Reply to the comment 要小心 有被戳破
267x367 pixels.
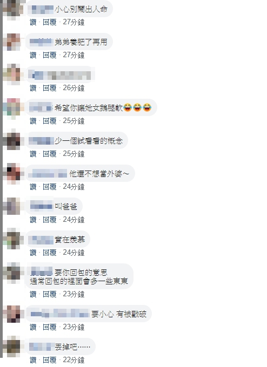pyautogui.click(x=50, y=327)
